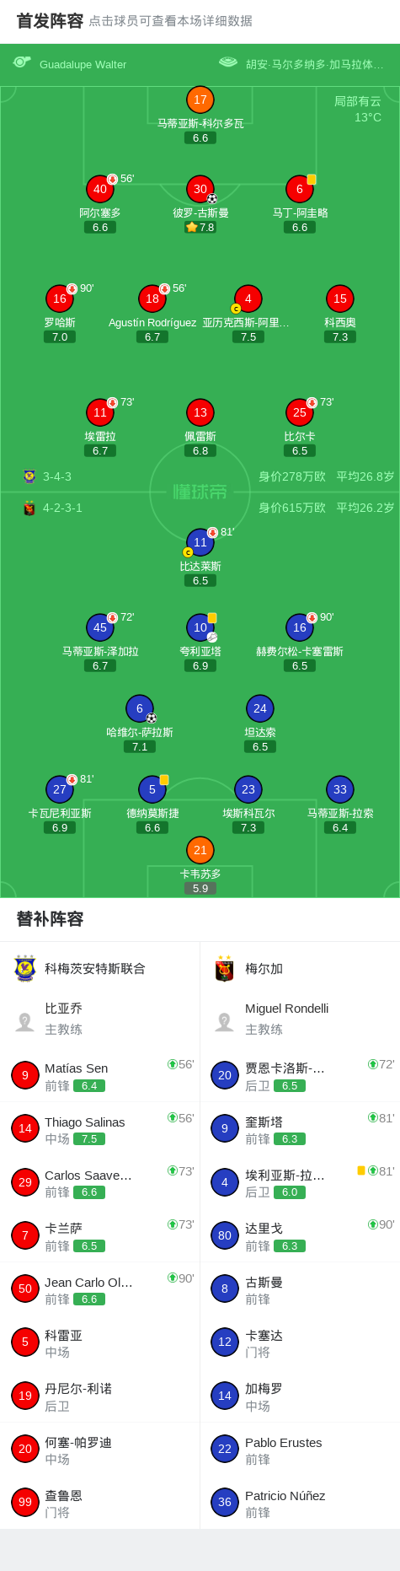Image resolution: width=400 pixels, height=1571 pixels.
Task: Tap blue player number 24 坦达索
Action: click(260, 708)
